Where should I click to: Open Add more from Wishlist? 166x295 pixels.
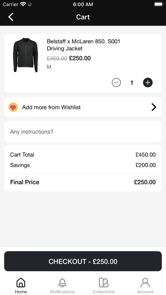click(83, 107)
